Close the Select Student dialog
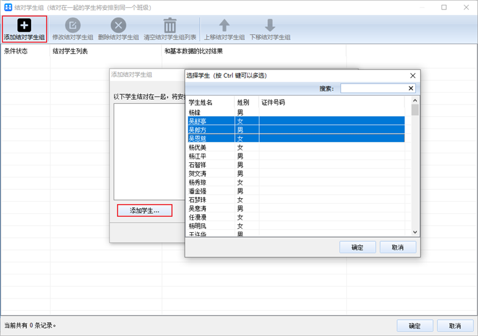 point(412,76)
